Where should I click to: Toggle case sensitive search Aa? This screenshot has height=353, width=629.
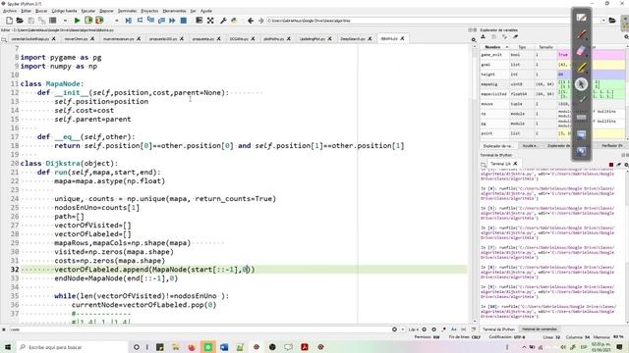tap(454, 329)
